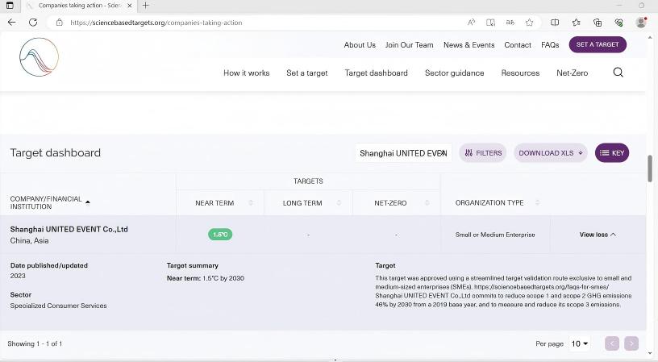Refresh the page with reload icon
This screenshot has height=362, width=658.
(x=33, y=23)
